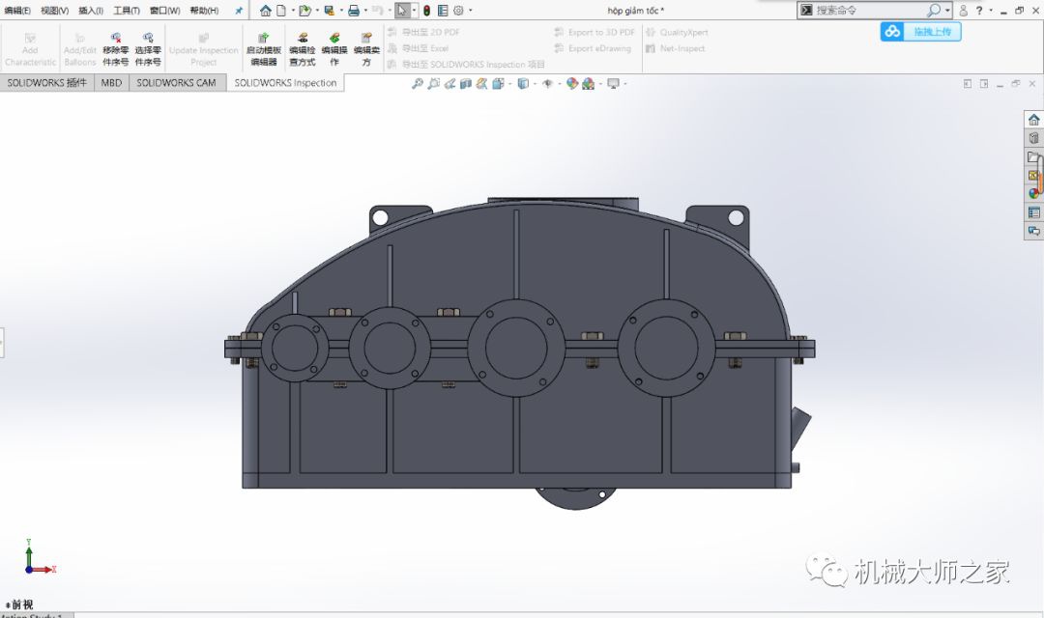Expand the New document dropdown arrow
1044x618 pixels.
tap(293, 11)
